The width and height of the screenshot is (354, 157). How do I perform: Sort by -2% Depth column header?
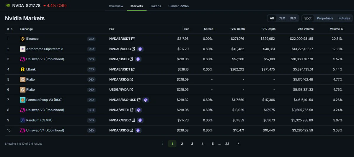(268, 29)
